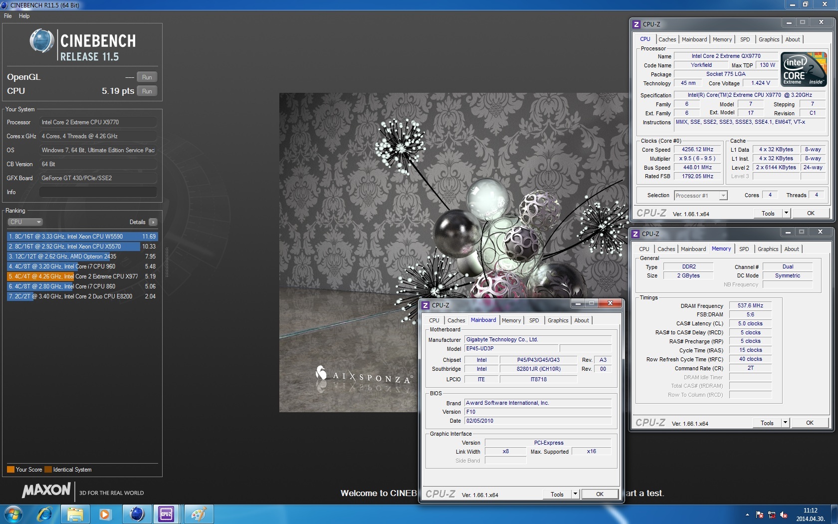Select highlighted row Core 2 Extreme X977
This screenshot has height=524, width=838.
click(82, 276)
